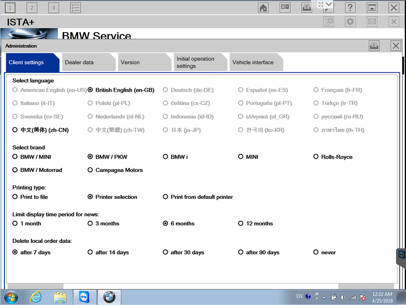
Task: Open the Action Center flag icon
Action: click(362, 297)
